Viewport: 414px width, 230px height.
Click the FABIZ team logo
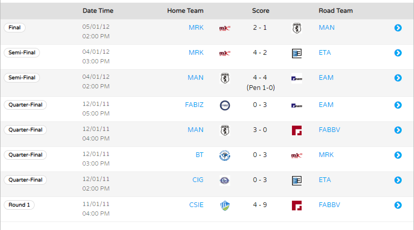tap(225, 105)
